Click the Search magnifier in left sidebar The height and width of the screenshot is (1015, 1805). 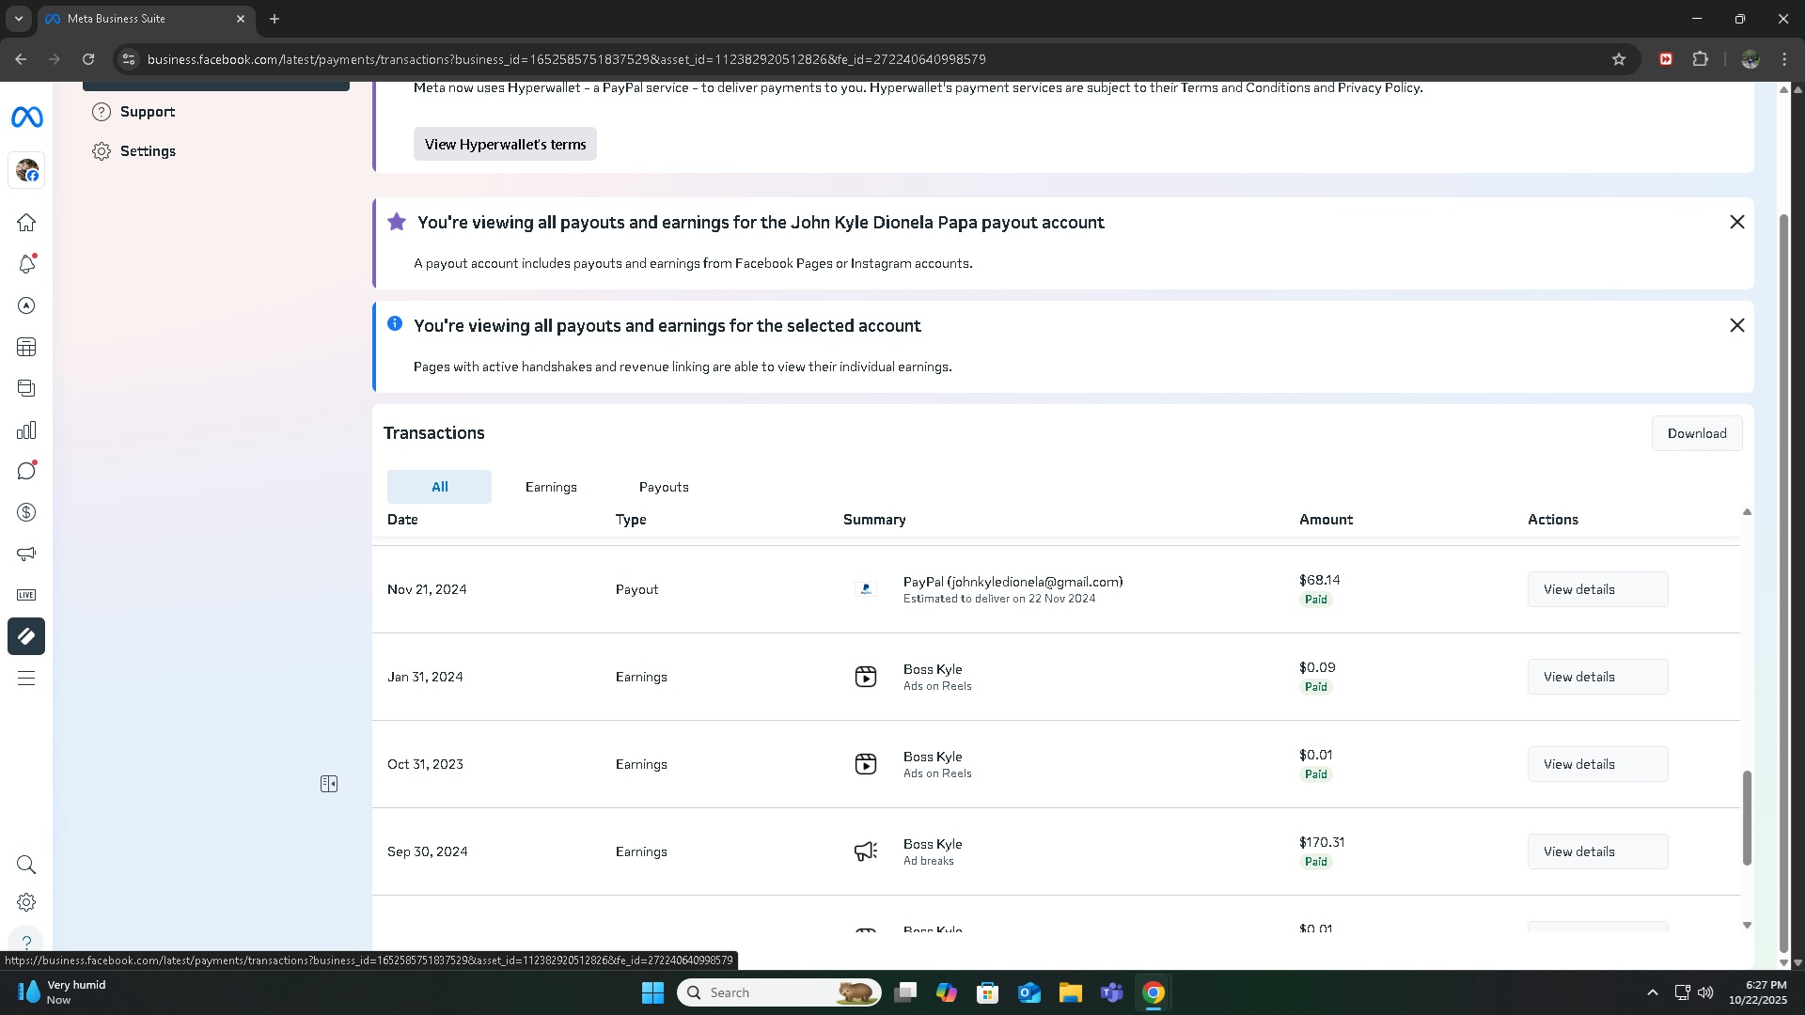coord(26,865)
